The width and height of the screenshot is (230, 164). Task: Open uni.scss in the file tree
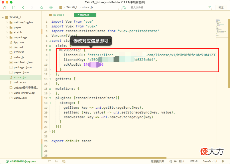(x=20, y=82)
